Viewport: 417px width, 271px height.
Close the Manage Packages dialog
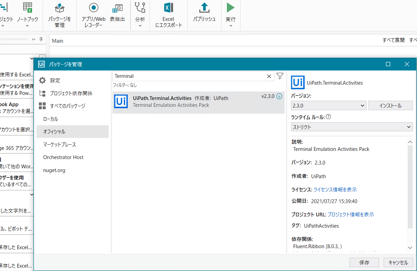(x=406, y=64)
